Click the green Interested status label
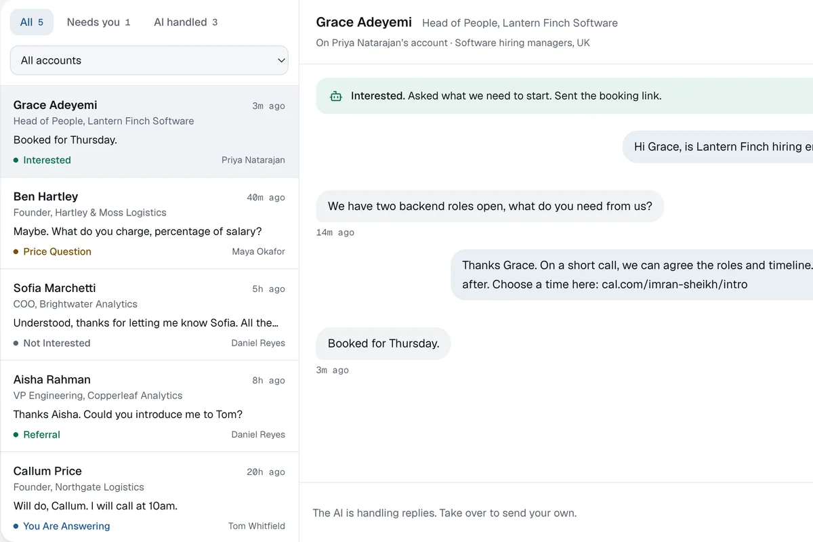The image size is (813, 542). (x=42, y=160)
